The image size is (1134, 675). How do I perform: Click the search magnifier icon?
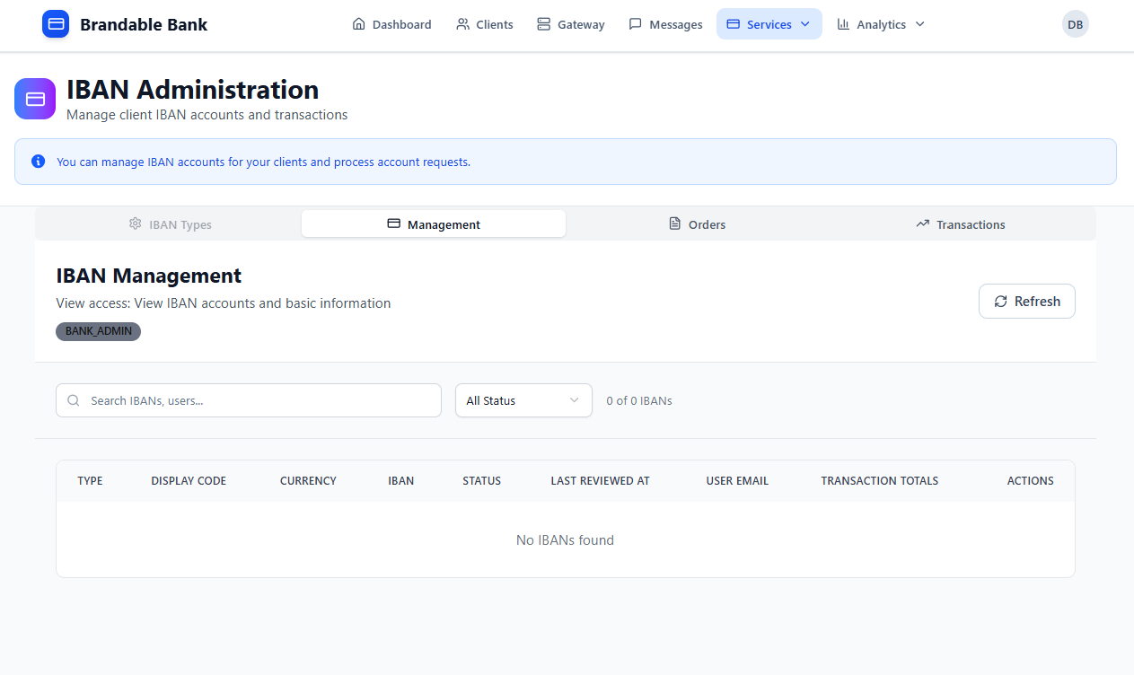point(74,400)
